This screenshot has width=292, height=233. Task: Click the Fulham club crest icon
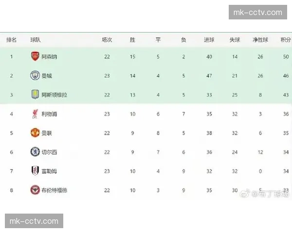35,171
